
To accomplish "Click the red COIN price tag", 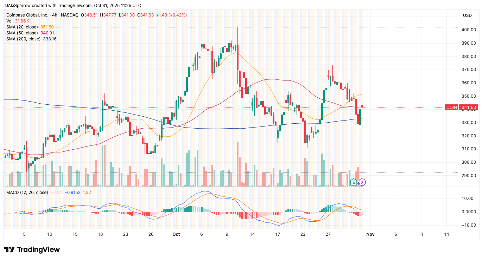I will 451,108.
